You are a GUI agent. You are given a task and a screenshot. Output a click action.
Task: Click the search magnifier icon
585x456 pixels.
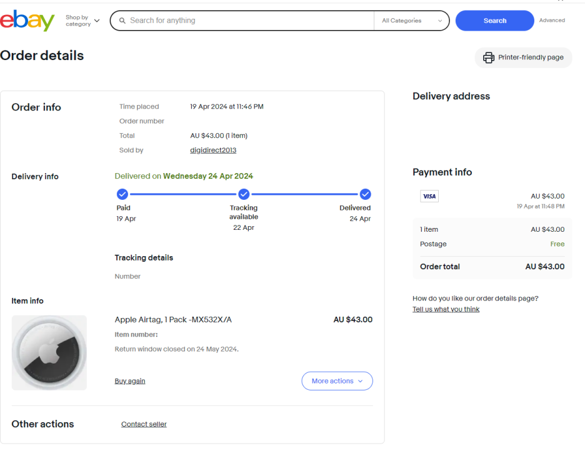122,21
